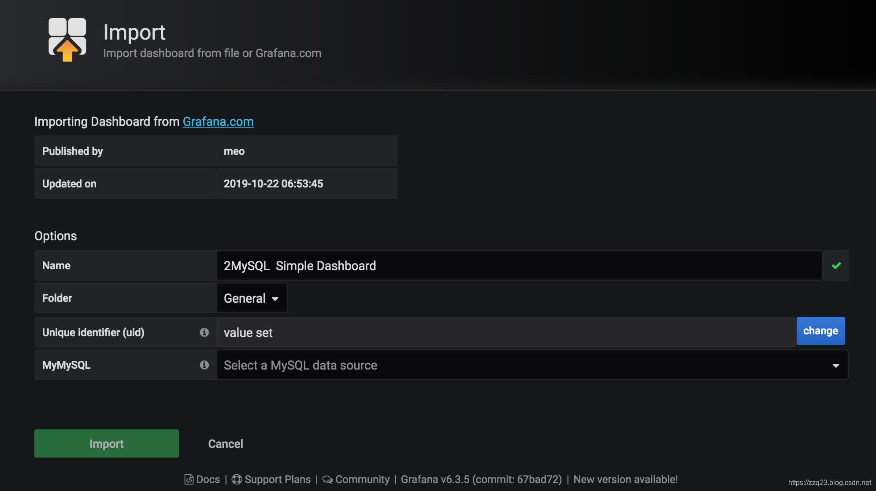Click the Unique identifier (uid) label
This screenshot has width=876, height=491.
[x=93, y=333]
